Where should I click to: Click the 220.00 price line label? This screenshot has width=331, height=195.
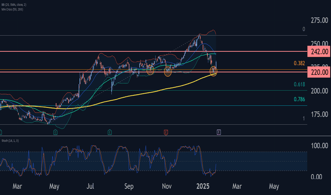point(320,72)
